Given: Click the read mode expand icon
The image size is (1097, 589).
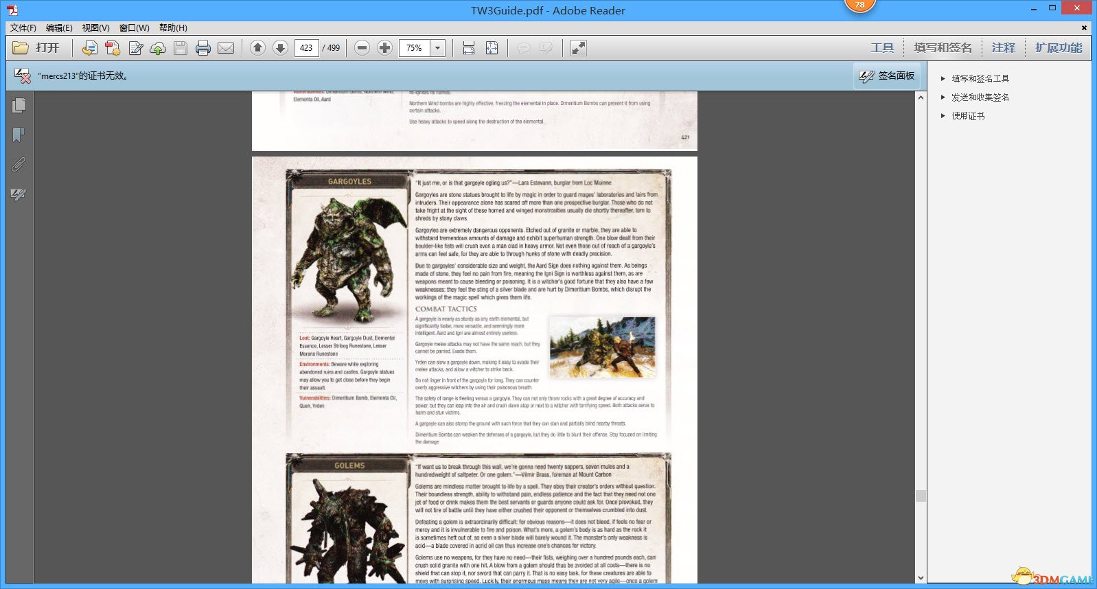Looking at the screenshot, I should coord(579,48).
